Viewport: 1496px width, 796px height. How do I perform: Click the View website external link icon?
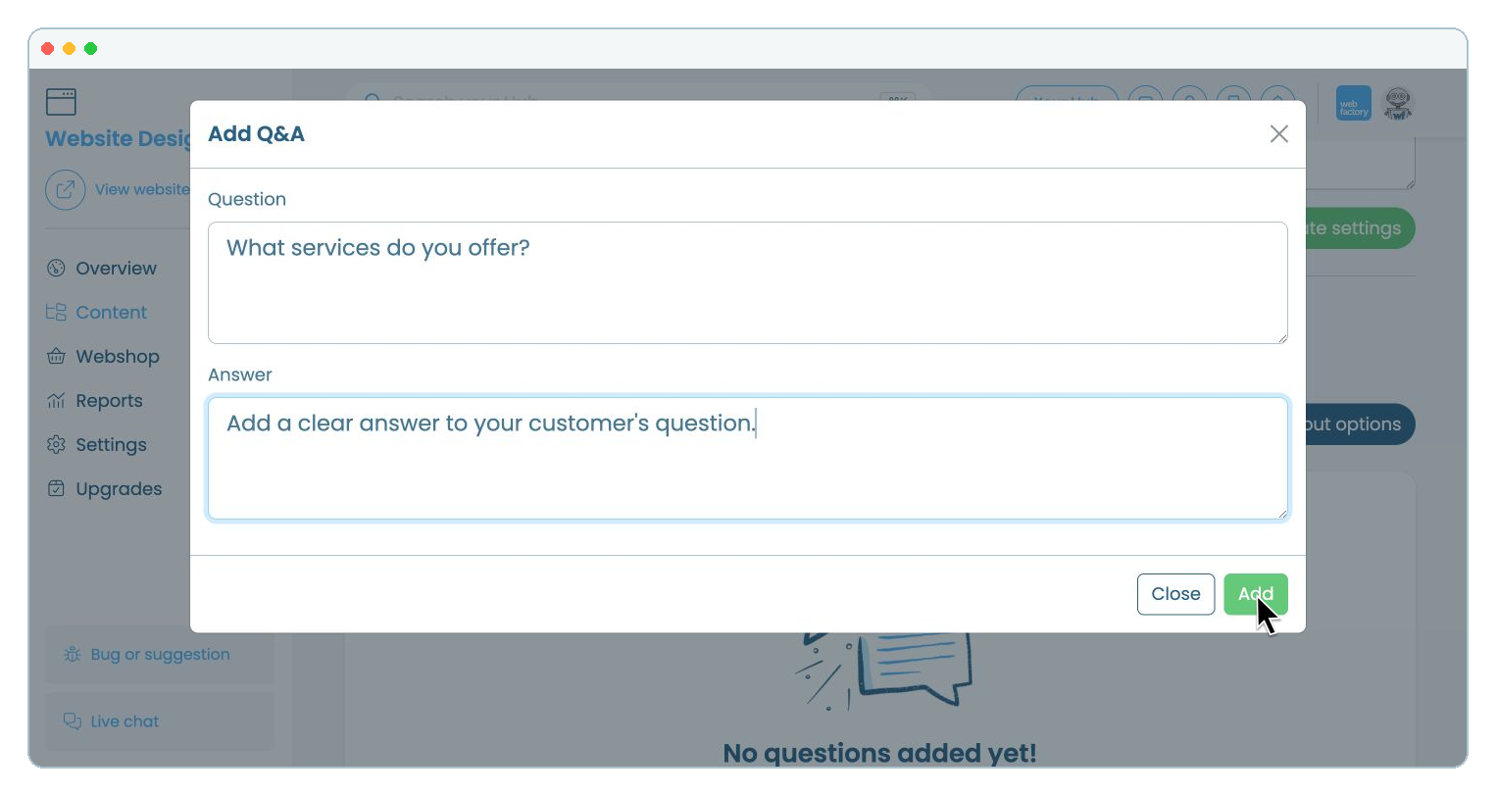point(65,190)
